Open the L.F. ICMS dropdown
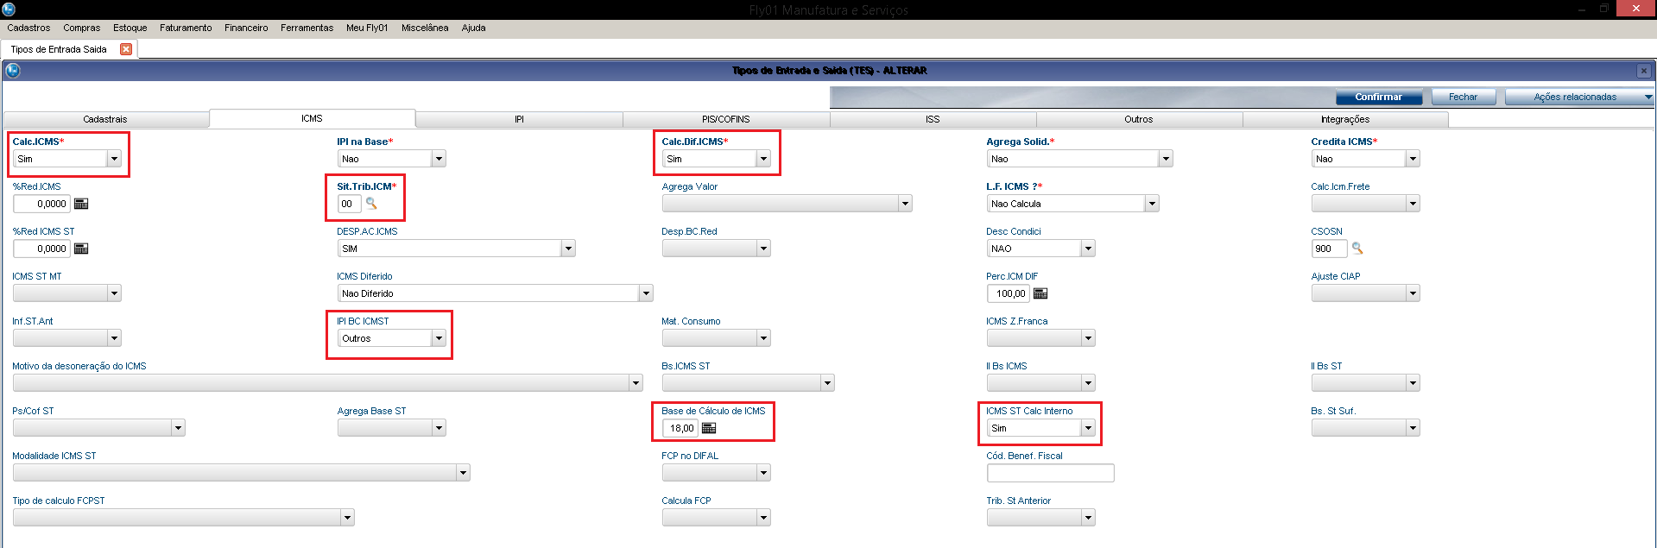The height and width of the screenshot is (548, 1657). [x=1152, y=204]
